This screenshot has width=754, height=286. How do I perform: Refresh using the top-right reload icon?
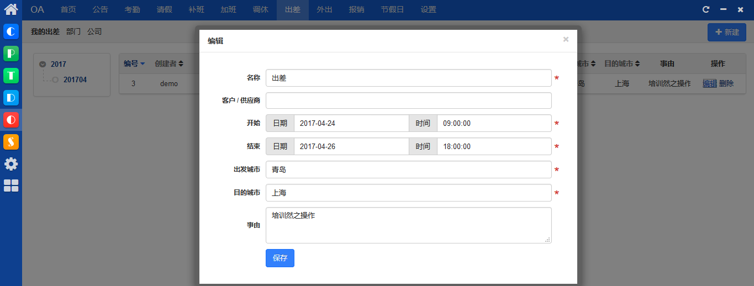(x=705, y=9)
